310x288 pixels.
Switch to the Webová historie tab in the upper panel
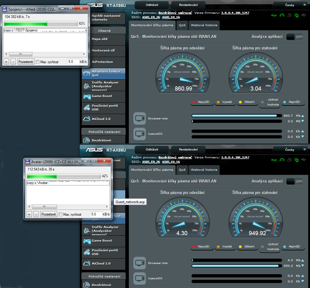204,25
